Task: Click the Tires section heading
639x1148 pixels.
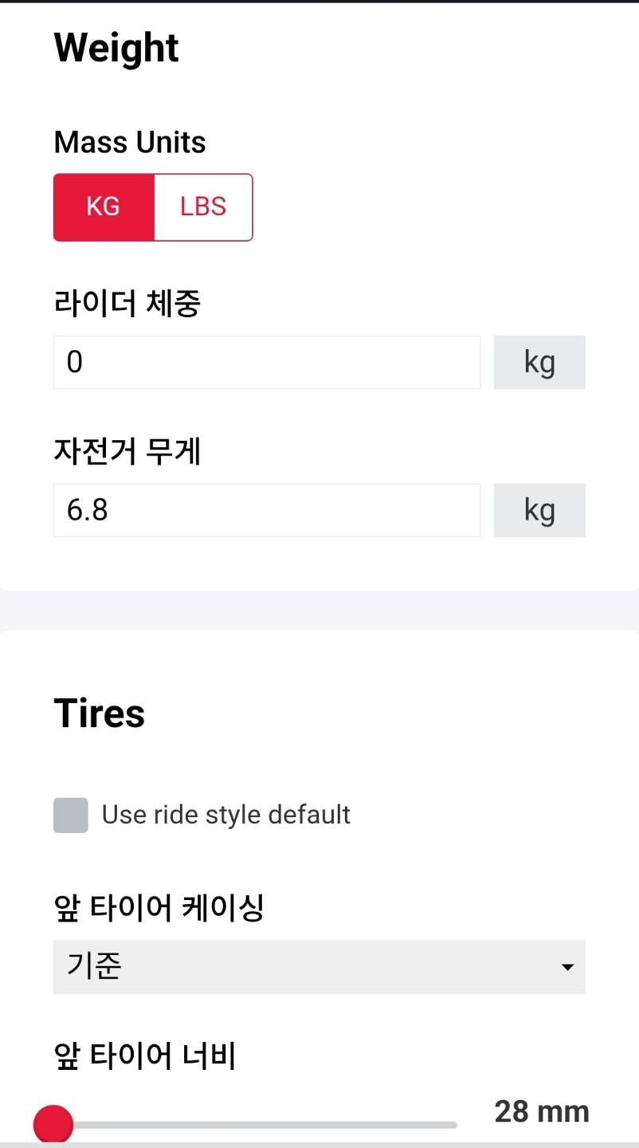Action: point(100,713)
